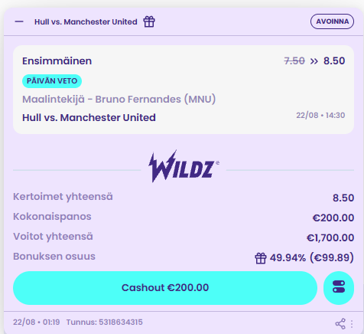Image resolution: width=364 pixels, height=334 pixels.
Task: Open the three-dot more options menu
Action: 352,324
